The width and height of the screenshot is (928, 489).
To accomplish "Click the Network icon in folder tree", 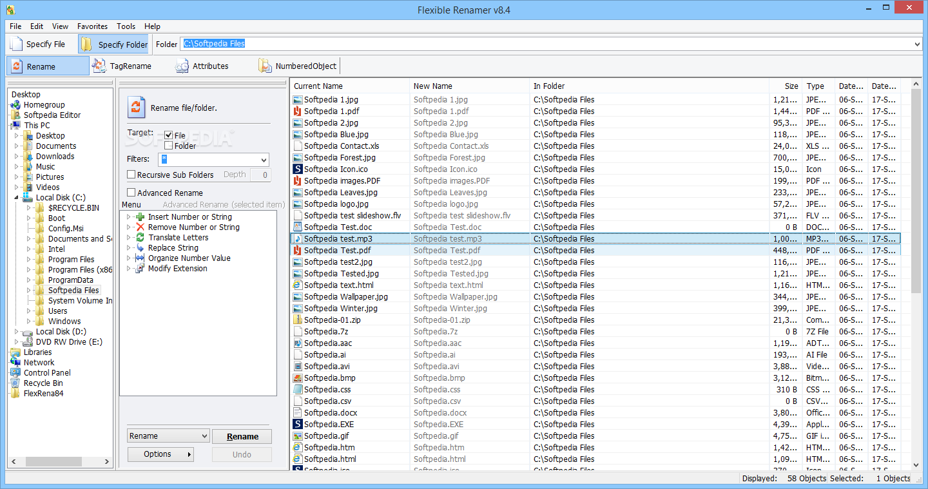I will (15, 363).
